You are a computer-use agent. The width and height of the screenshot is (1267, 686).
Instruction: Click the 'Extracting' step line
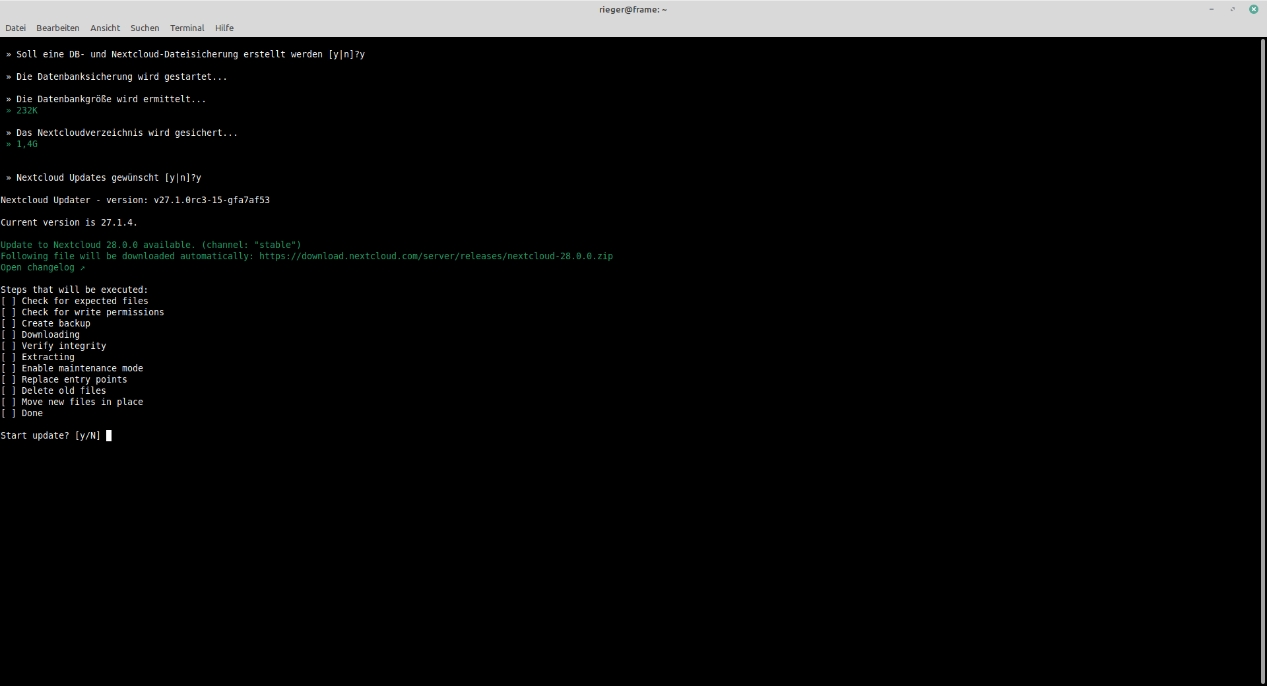click(38, 357)
